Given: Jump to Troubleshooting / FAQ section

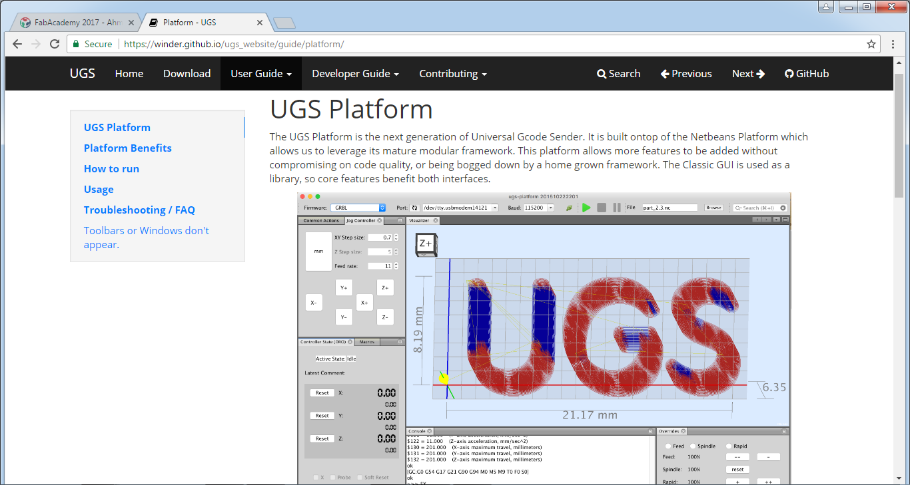Looking at the screenshot, I should (139, 210).
